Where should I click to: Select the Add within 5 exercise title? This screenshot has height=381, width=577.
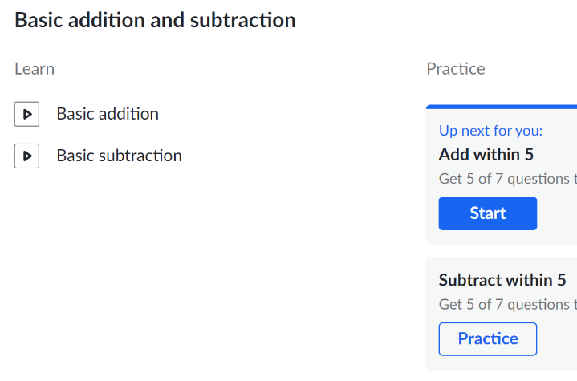pyautogui.click(x=486, y=155)
